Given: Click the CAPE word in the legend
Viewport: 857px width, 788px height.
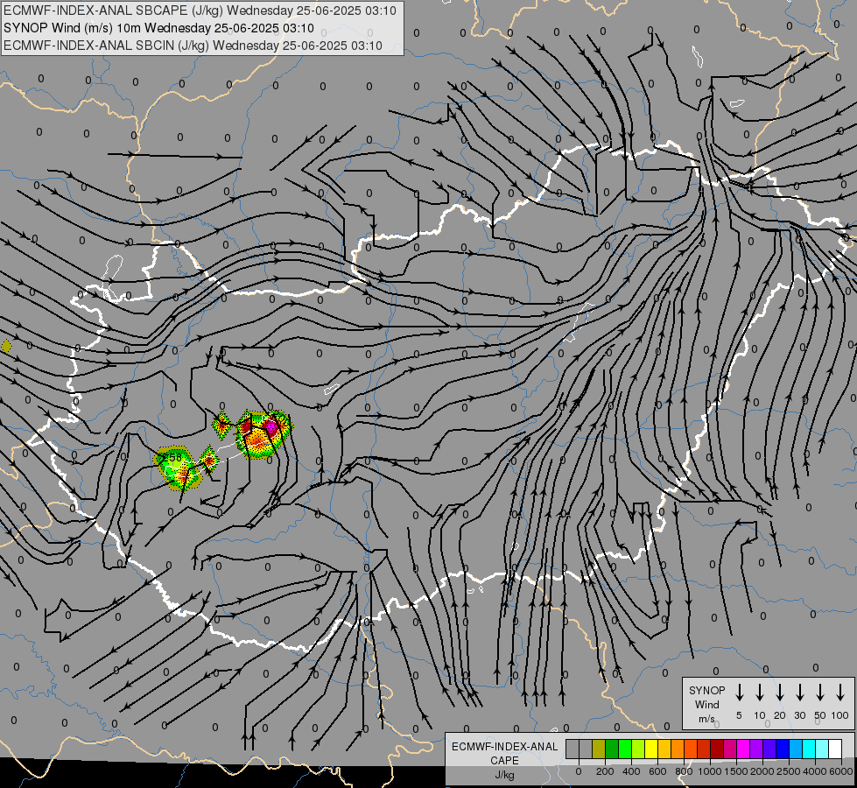Looking at the screenshot, I should coord(504,761).
